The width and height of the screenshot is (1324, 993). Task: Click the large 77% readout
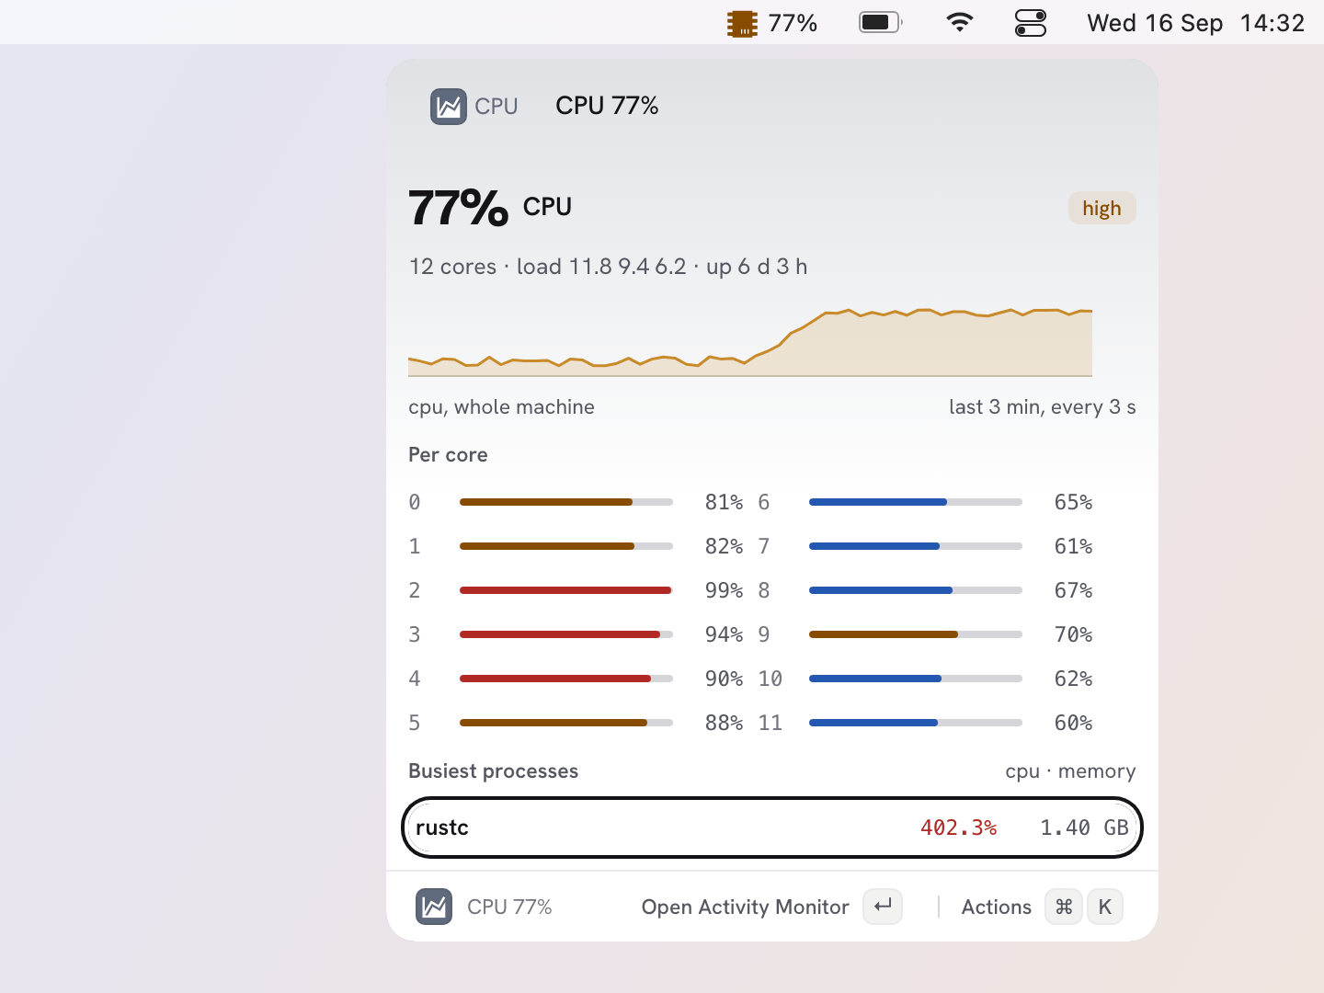(458, 208)
